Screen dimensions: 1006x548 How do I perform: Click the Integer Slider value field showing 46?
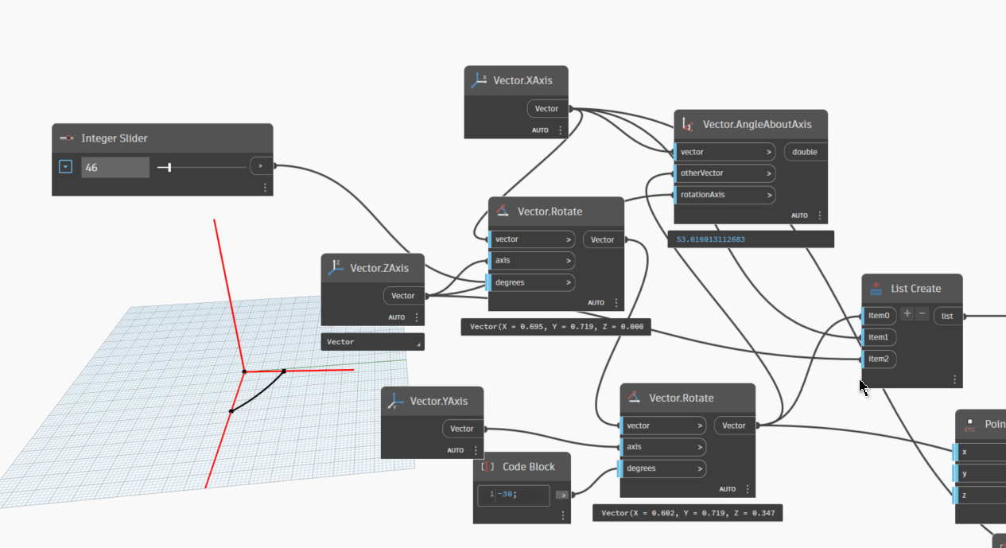pyautogui.click(x=115, y=167)
